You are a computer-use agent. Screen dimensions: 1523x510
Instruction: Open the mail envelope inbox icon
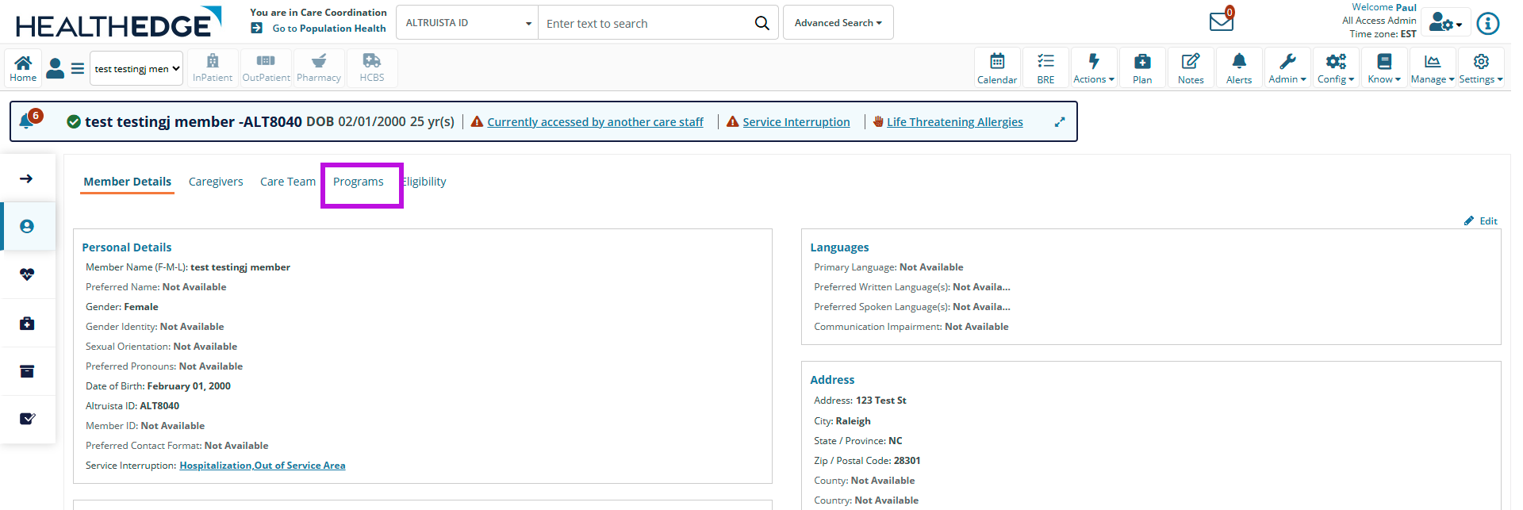tap(1221, 21)
